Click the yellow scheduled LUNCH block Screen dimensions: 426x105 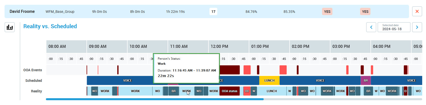click(269, 81)
